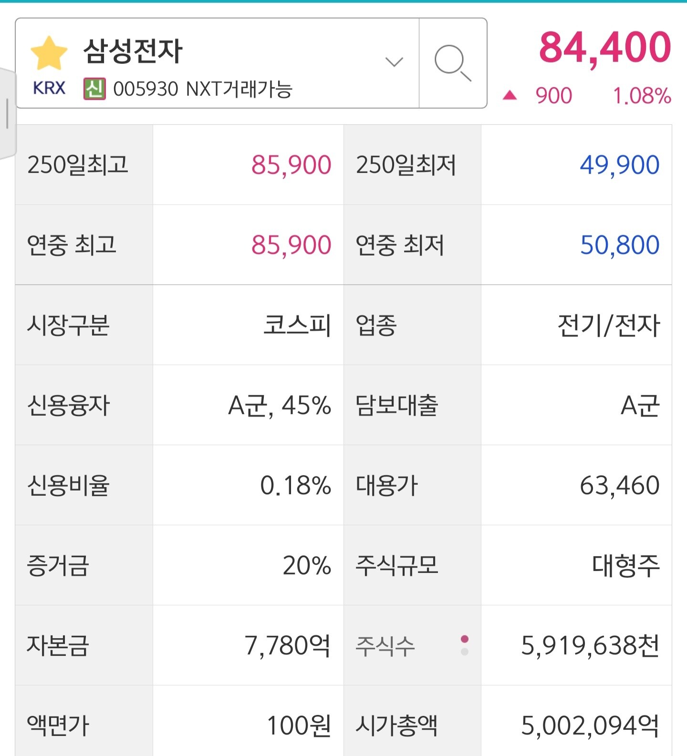Tap the 신용융자 value A군, 45%
Viewport: 687px width, 756px height.
pyautogui.click(x=280, y=406)
